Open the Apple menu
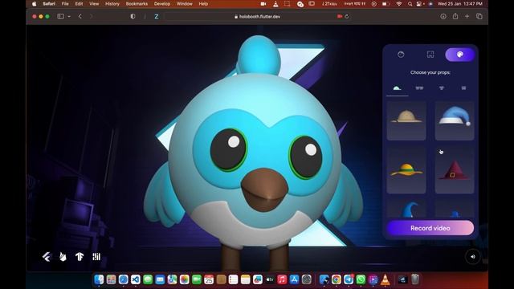Screen dimensions: 514x289 pos(34,4)
